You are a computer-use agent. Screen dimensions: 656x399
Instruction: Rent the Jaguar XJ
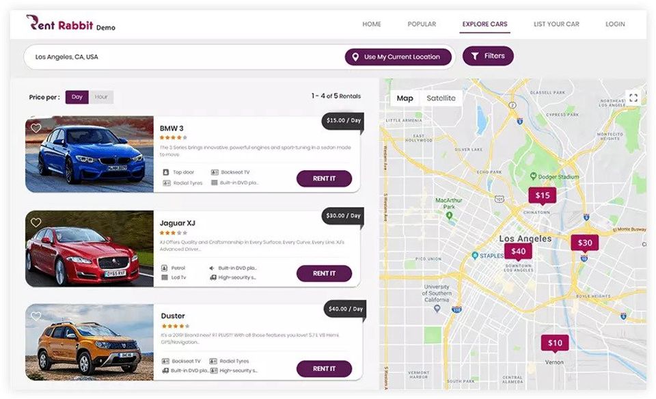pos(324,273)
